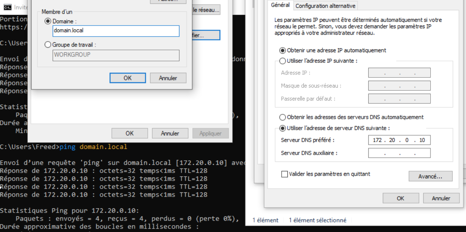Click the Serveur DNS auxiliaire address field
Image resolution: width=466 pixels, height=232 pixels.
(399, 153)
